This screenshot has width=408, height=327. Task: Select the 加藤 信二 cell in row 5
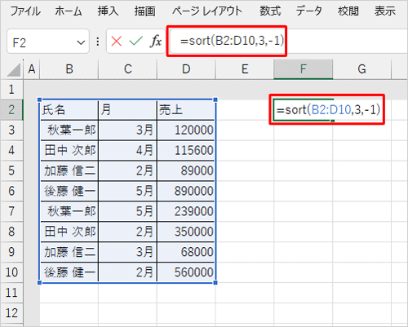pos(69,170)
